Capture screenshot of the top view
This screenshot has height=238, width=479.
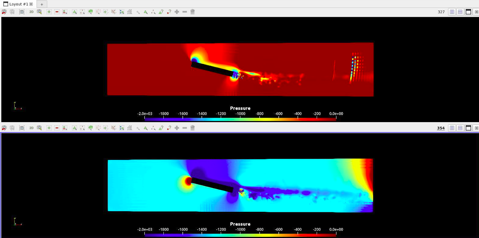(x=22, y=12)
